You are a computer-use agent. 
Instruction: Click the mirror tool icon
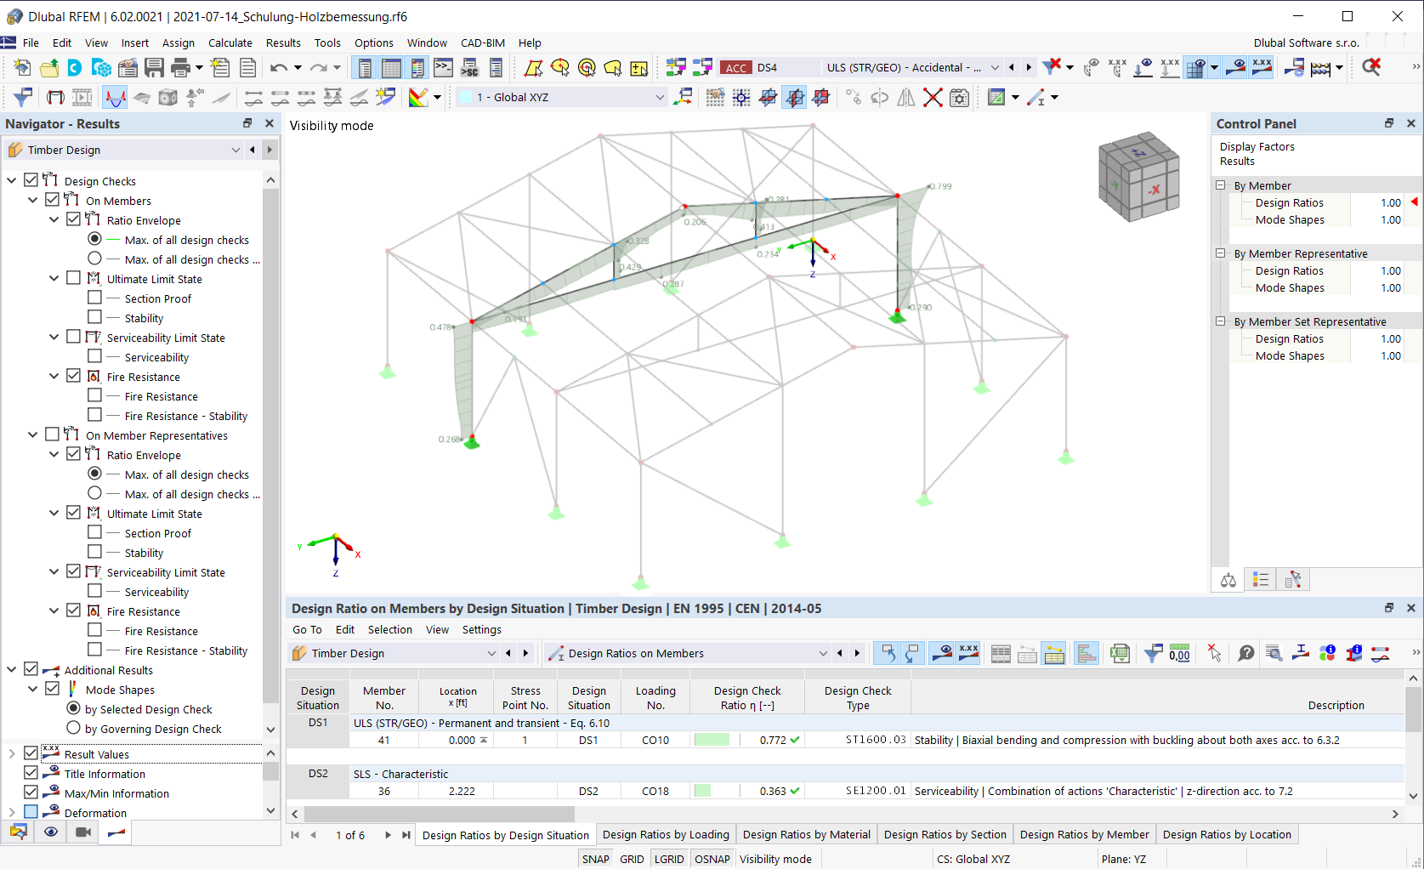[906, 98]
